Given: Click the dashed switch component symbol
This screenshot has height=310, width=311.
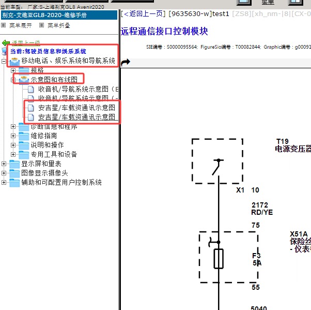Looking at the screenshot, I should pyautogui.click(x=217, y=161).
